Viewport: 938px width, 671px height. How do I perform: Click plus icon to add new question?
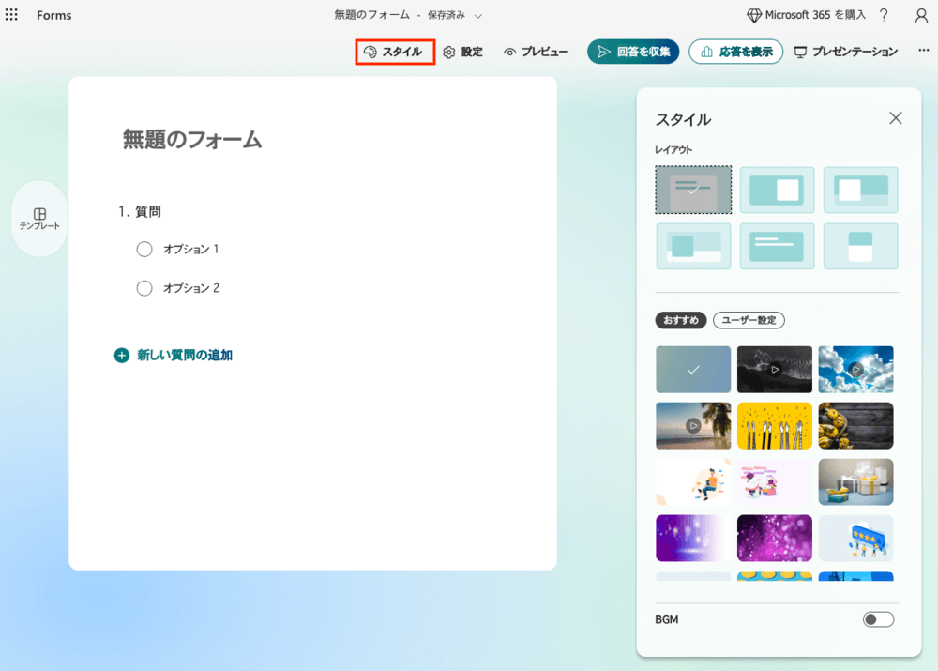pos(121,356)
